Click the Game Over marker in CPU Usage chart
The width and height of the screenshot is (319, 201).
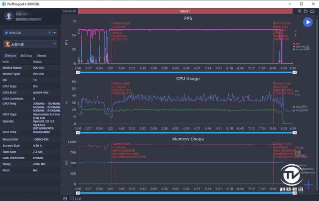283,84
